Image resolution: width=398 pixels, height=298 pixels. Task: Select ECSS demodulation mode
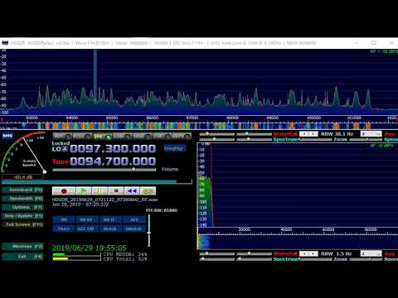coord(82,136)
